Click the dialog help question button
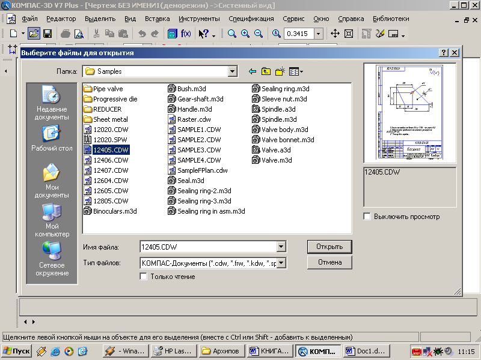Screen dimensions: 481x360 coord(444,53)
